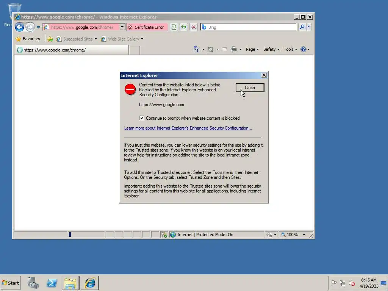
Task: Open Web Slice Gallery link
Action: pos(120,39)
